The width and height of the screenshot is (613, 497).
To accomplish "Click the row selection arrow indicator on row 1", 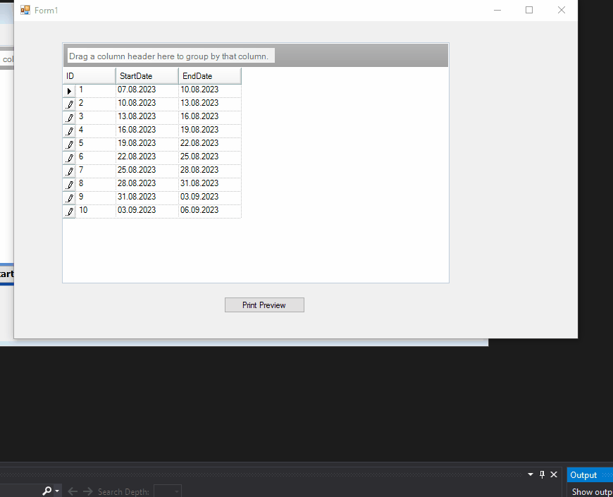I will point(68,90).
